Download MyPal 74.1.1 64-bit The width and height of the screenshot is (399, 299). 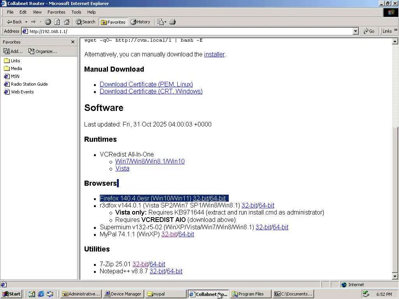[186, 234]
